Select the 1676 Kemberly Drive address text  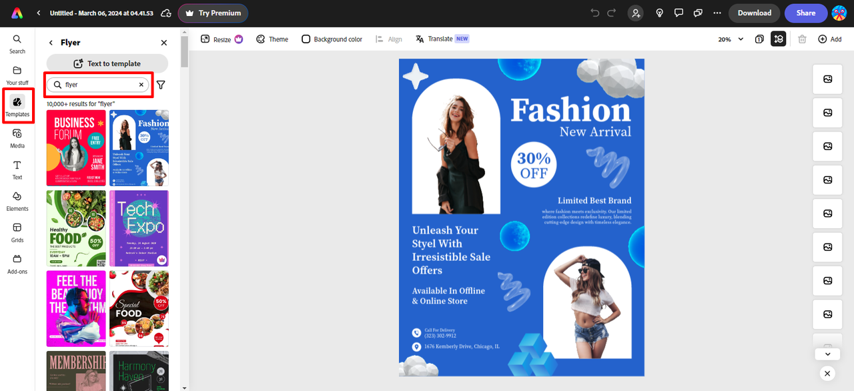point(462,347)
